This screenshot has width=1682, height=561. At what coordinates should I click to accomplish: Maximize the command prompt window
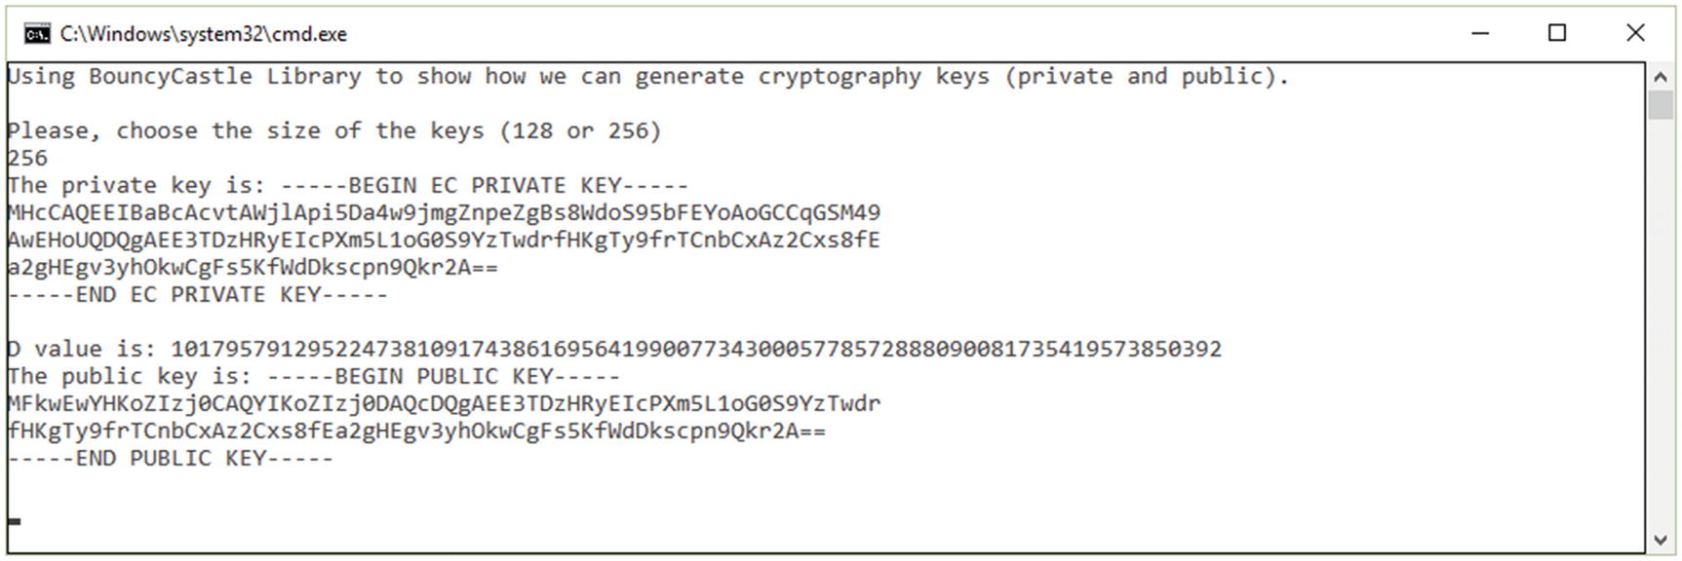(x=1557, y=33)
